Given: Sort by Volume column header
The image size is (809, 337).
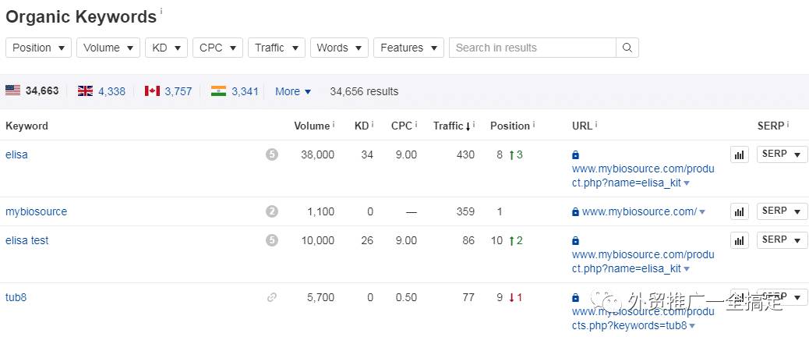Looking at the screenshot, I should click(x=312, y=126).
